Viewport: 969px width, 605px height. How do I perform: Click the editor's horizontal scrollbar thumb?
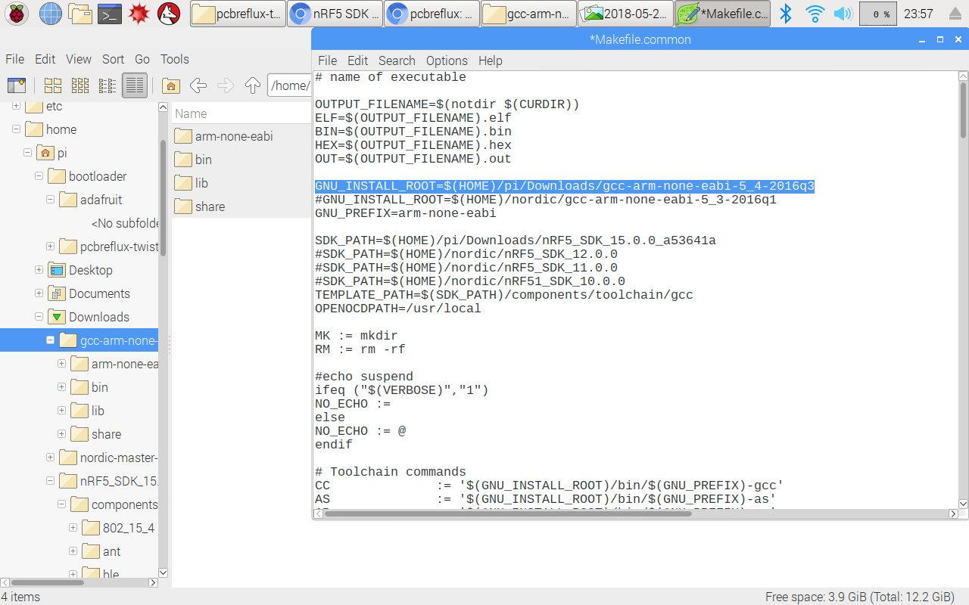click(x=508, y=513)
